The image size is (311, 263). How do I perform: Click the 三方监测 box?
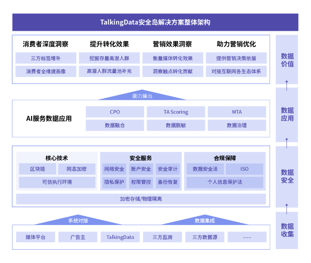(x=163, y=237)
